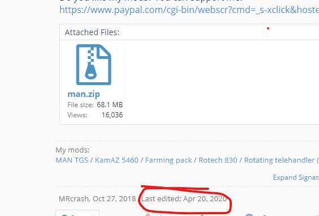Click the Last edited Apr 20, 2020 text
The width and height of the screenshot is (319, 216).
184,198
